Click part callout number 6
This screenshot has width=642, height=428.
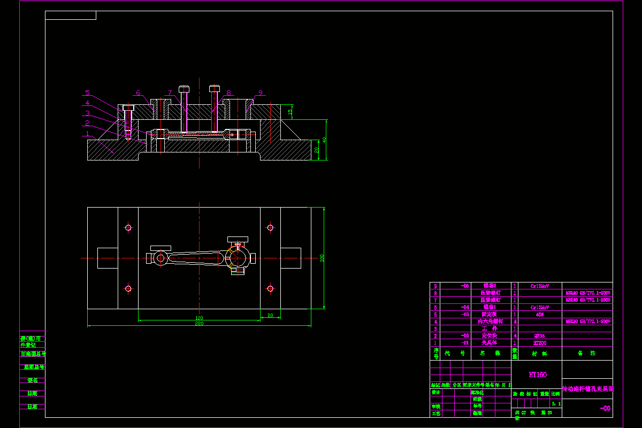click(137, 93)
